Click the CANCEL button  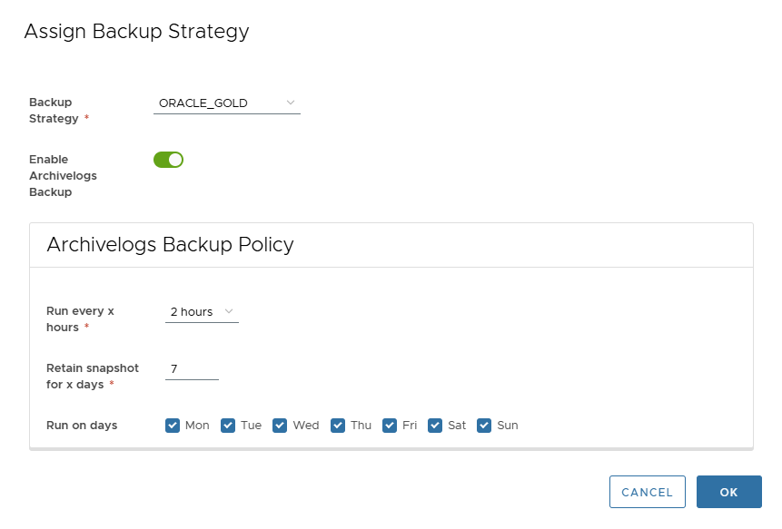[647, 492]
